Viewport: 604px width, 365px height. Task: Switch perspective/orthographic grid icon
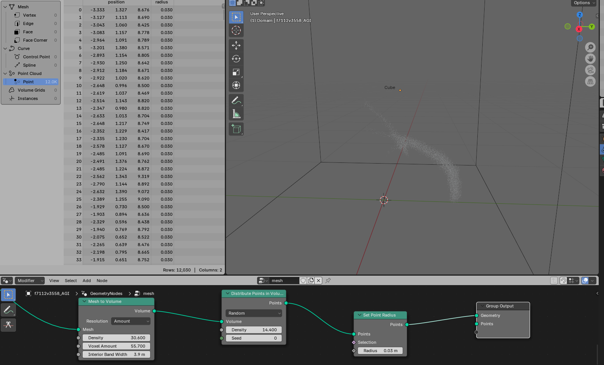[590, 81]
